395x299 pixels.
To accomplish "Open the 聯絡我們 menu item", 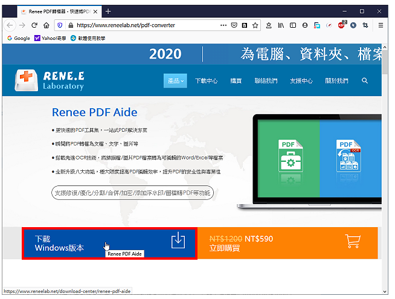I will (266, 81).
